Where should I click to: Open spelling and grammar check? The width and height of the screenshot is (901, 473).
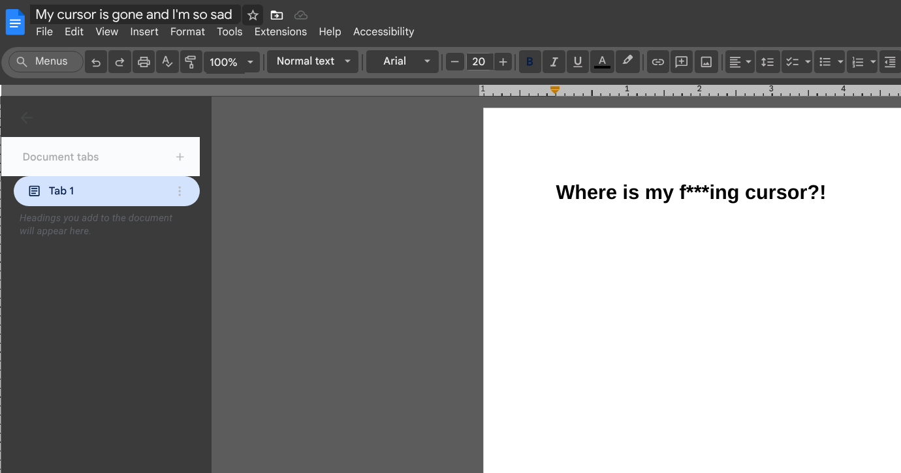coord(167,61)
